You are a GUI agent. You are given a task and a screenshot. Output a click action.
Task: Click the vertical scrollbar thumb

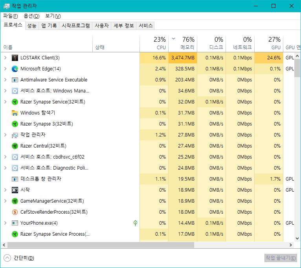point(297,68)
